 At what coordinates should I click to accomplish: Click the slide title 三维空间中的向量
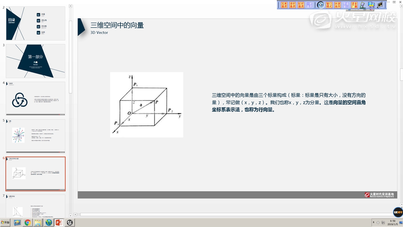click(x=117, y=25)
